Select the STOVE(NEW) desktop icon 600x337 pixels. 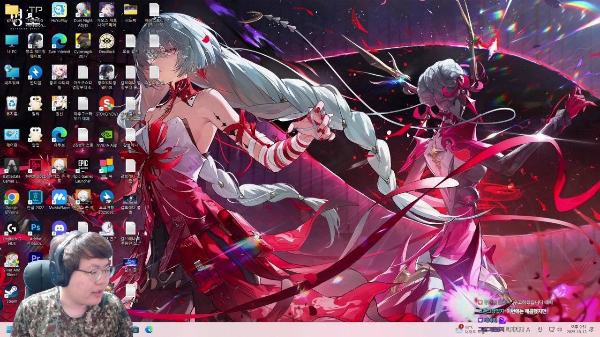107,104
